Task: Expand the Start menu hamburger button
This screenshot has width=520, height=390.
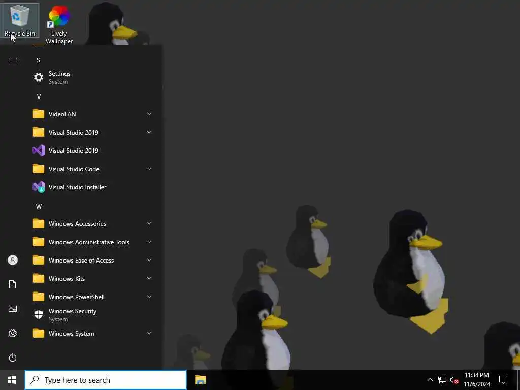Action: [13, 59]
